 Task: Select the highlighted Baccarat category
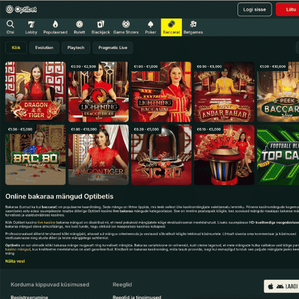(x=171, y=28)
